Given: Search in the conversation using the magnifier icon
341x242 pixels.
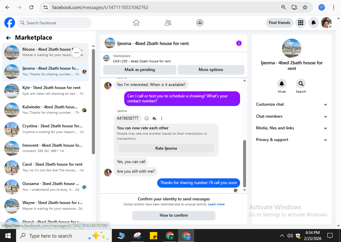Looking at the screenshot, I should [x=301, y=84].
